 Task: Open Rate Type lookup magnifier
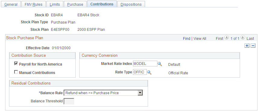(x=149, y=72)
